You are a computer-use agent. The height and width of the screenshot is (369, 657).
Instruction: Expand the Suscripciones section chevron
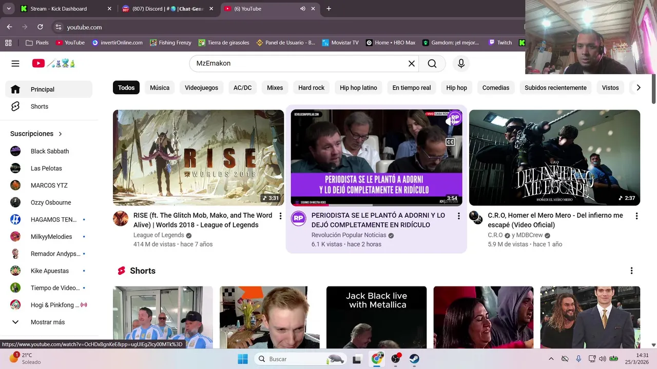pos(60,134)
